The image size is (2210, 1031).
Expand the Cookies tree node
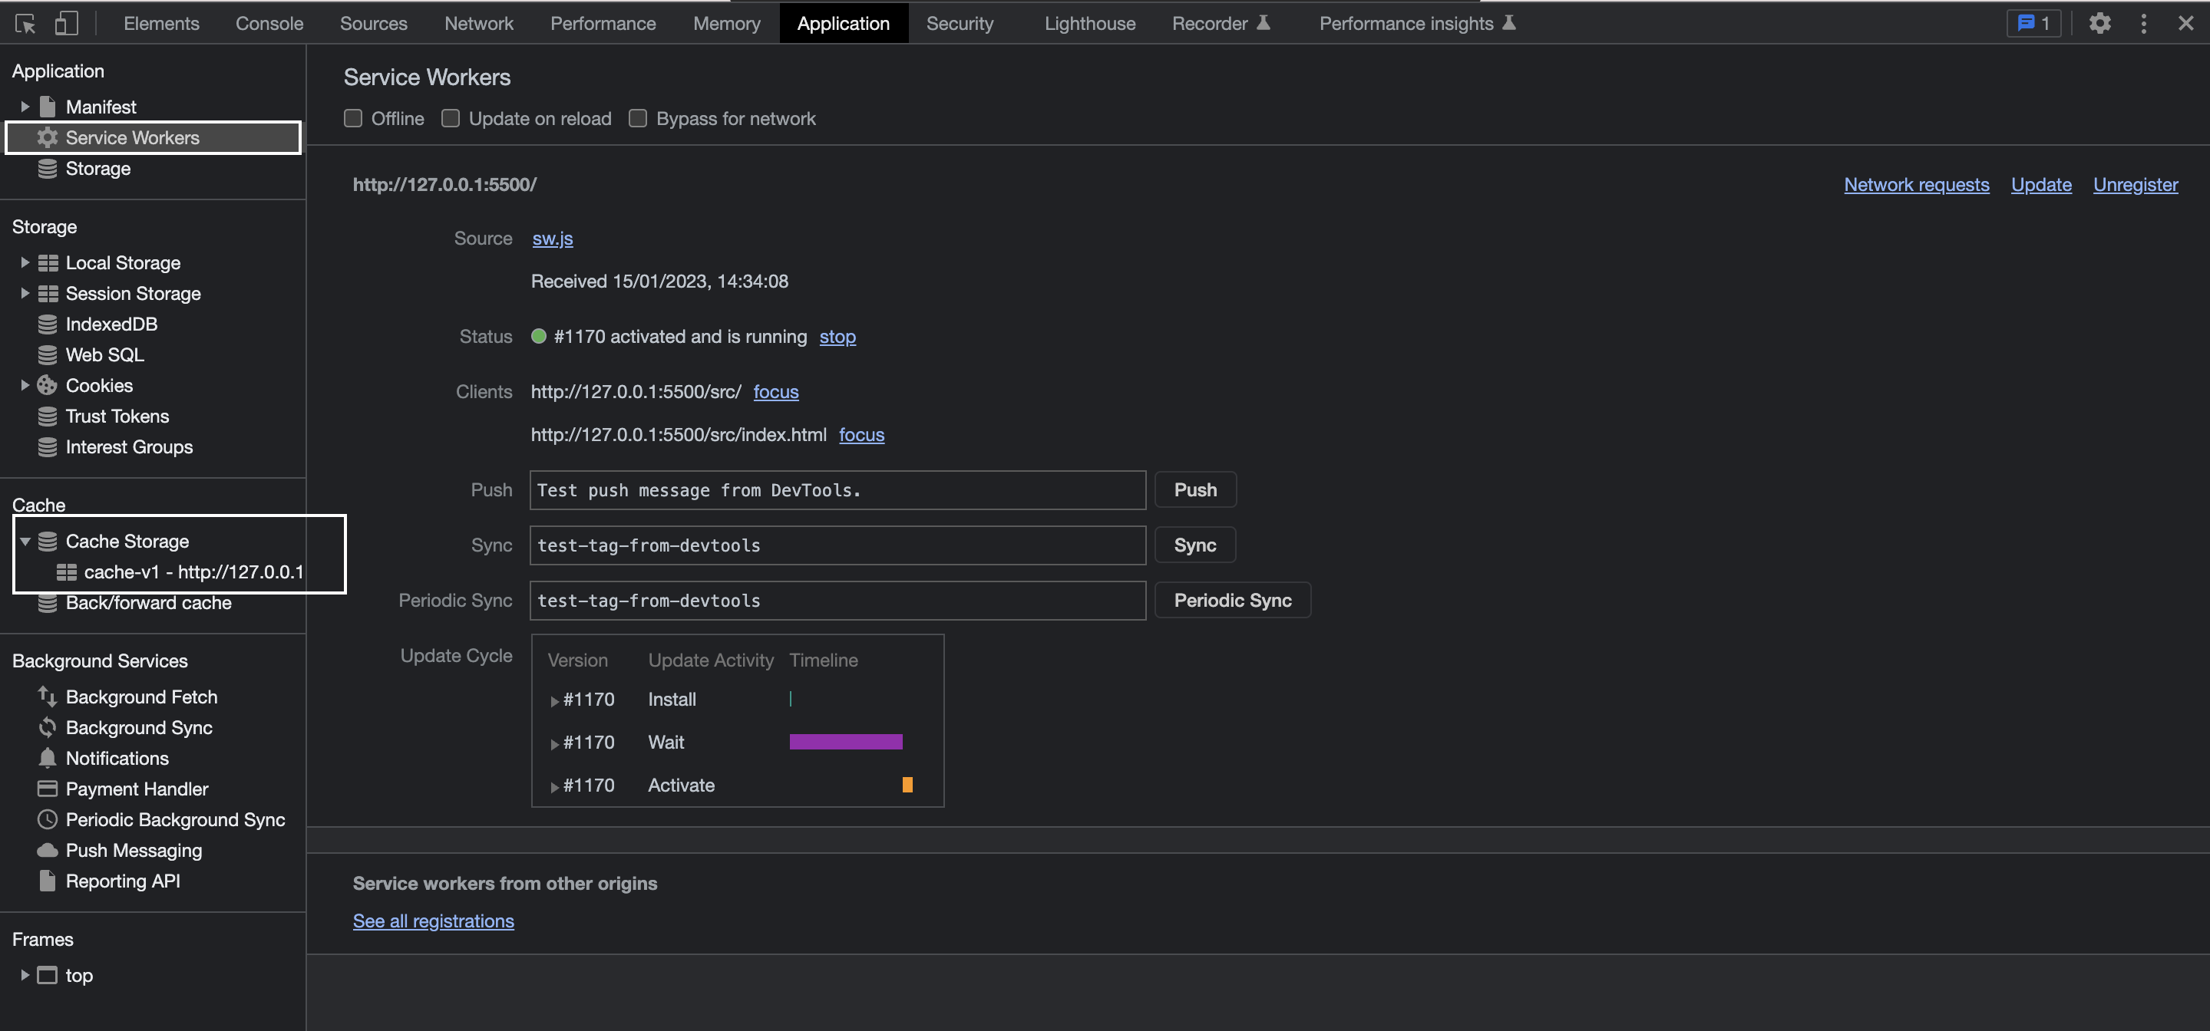click(x=25, y=387)
